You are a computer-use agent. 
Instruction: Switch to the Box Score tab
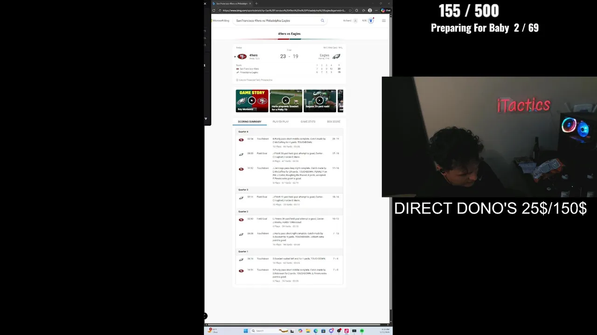pos(333,121)
